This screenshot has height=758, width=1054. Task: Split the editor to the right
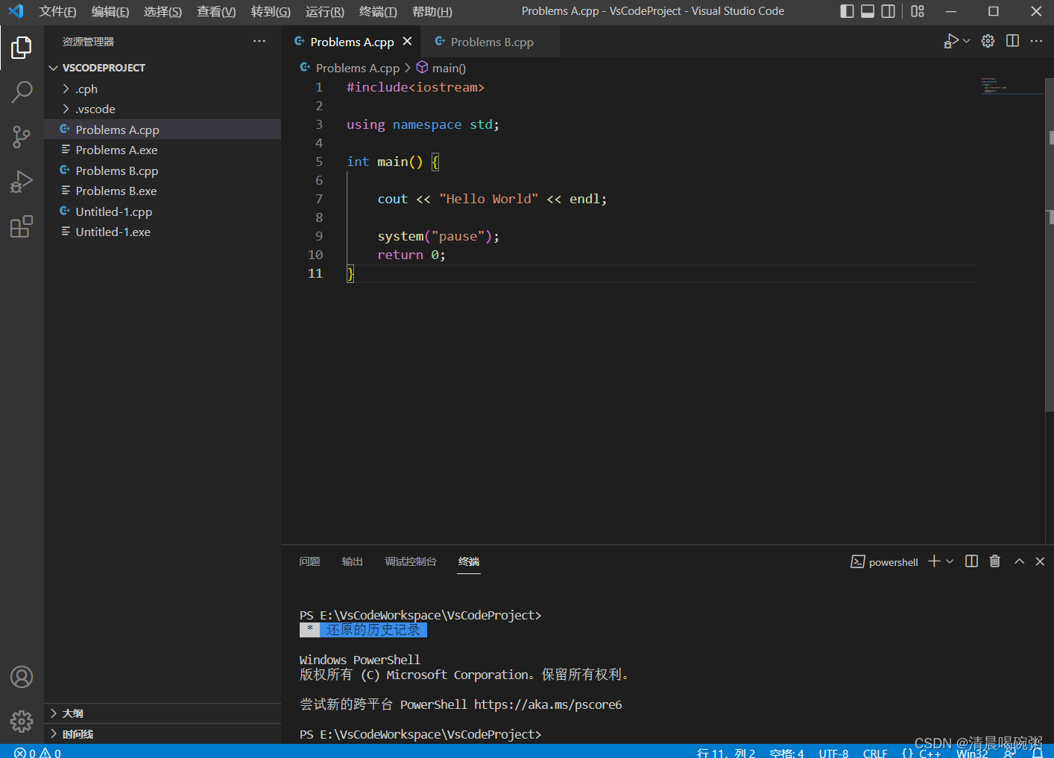point(1012,41)
